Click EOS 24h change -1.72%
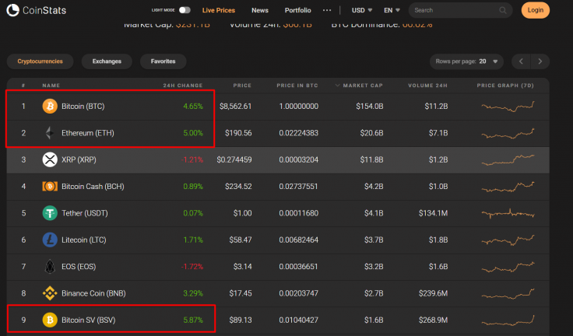Image resolution: width=573 pixels, height=336 pixels. pos(192,267)
